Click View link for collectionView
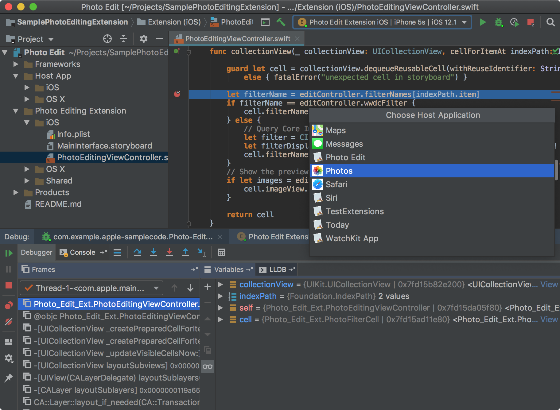 (549, 284)
